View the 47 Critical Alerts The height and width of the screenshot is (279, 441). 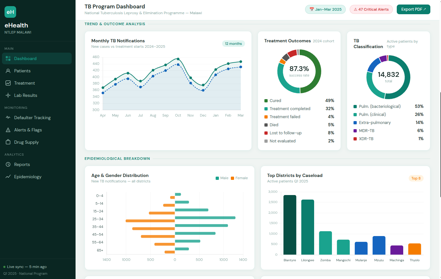(x=371, y=9)
